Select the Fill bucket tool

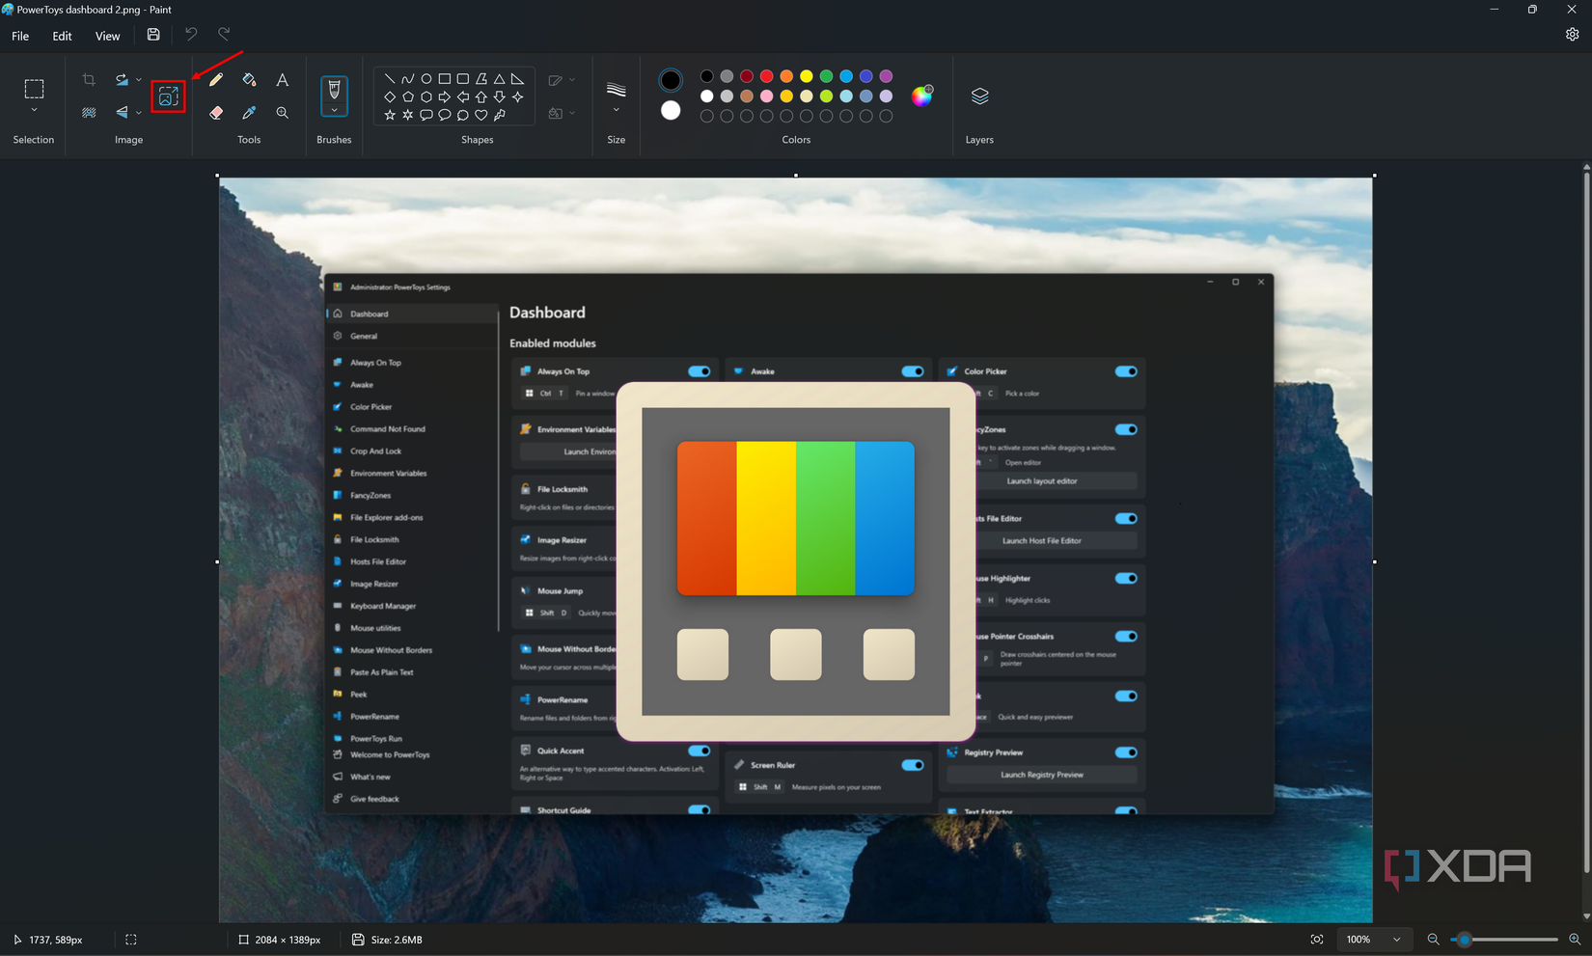(249, 80)
